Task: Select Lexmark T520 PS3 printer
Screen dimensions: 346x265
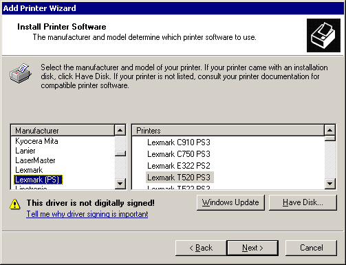Action: (180, 178)
